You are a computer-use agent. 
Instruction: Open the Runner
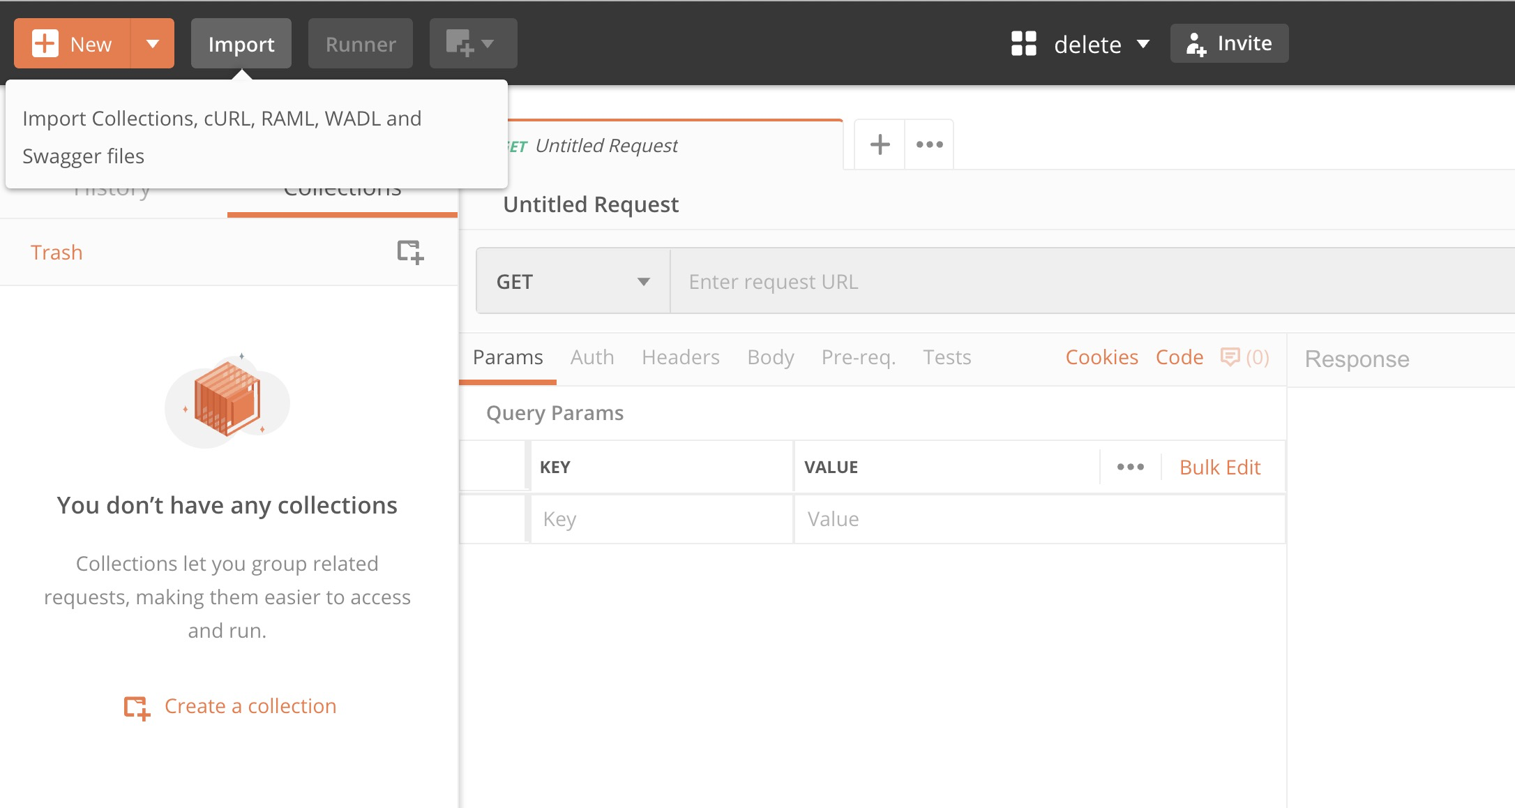360,44
